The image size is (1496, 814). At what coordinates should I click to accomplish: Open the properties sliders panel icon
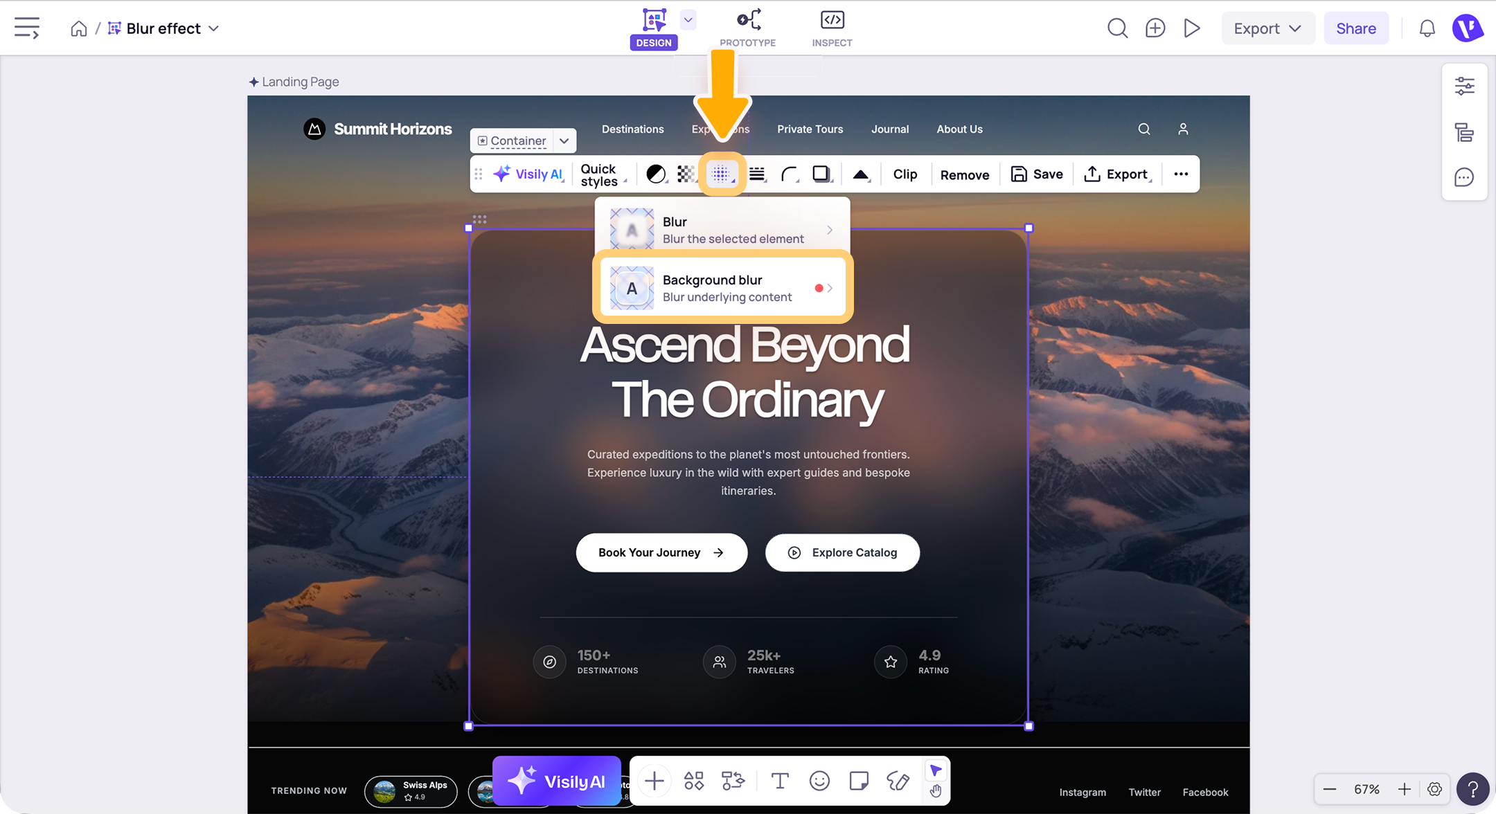tap(1464, 86)
